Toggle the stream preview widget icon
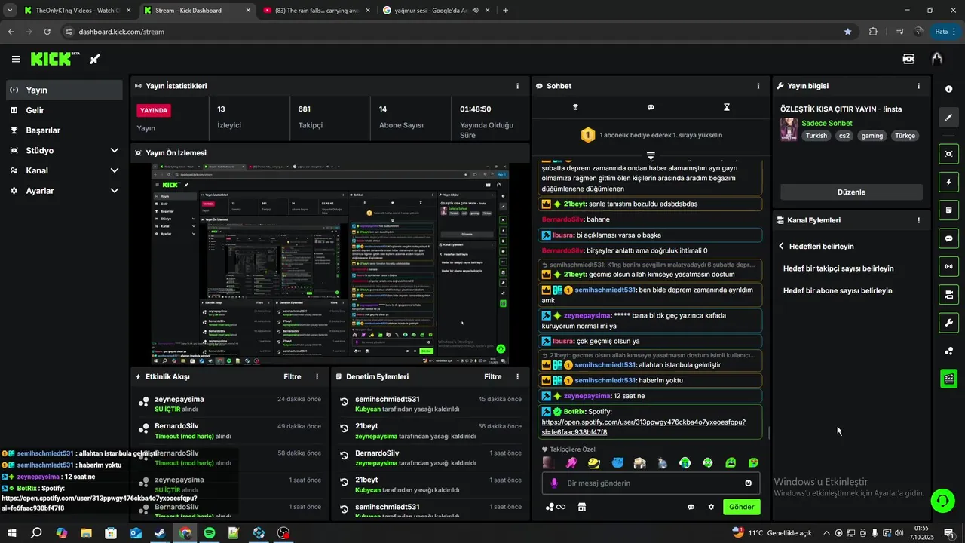 click(x=948, y=153)
